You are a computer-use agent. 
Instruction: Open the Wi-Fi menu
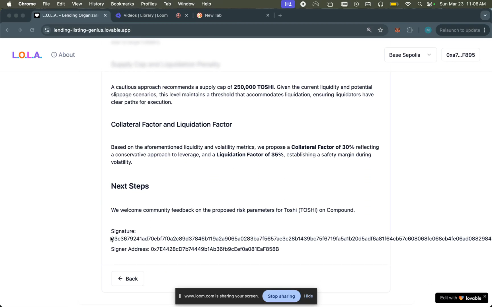[x=408, y=4]
